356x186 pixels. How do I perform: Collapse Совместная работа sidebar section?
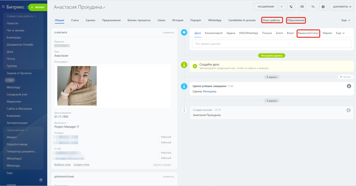coord(21,16)
